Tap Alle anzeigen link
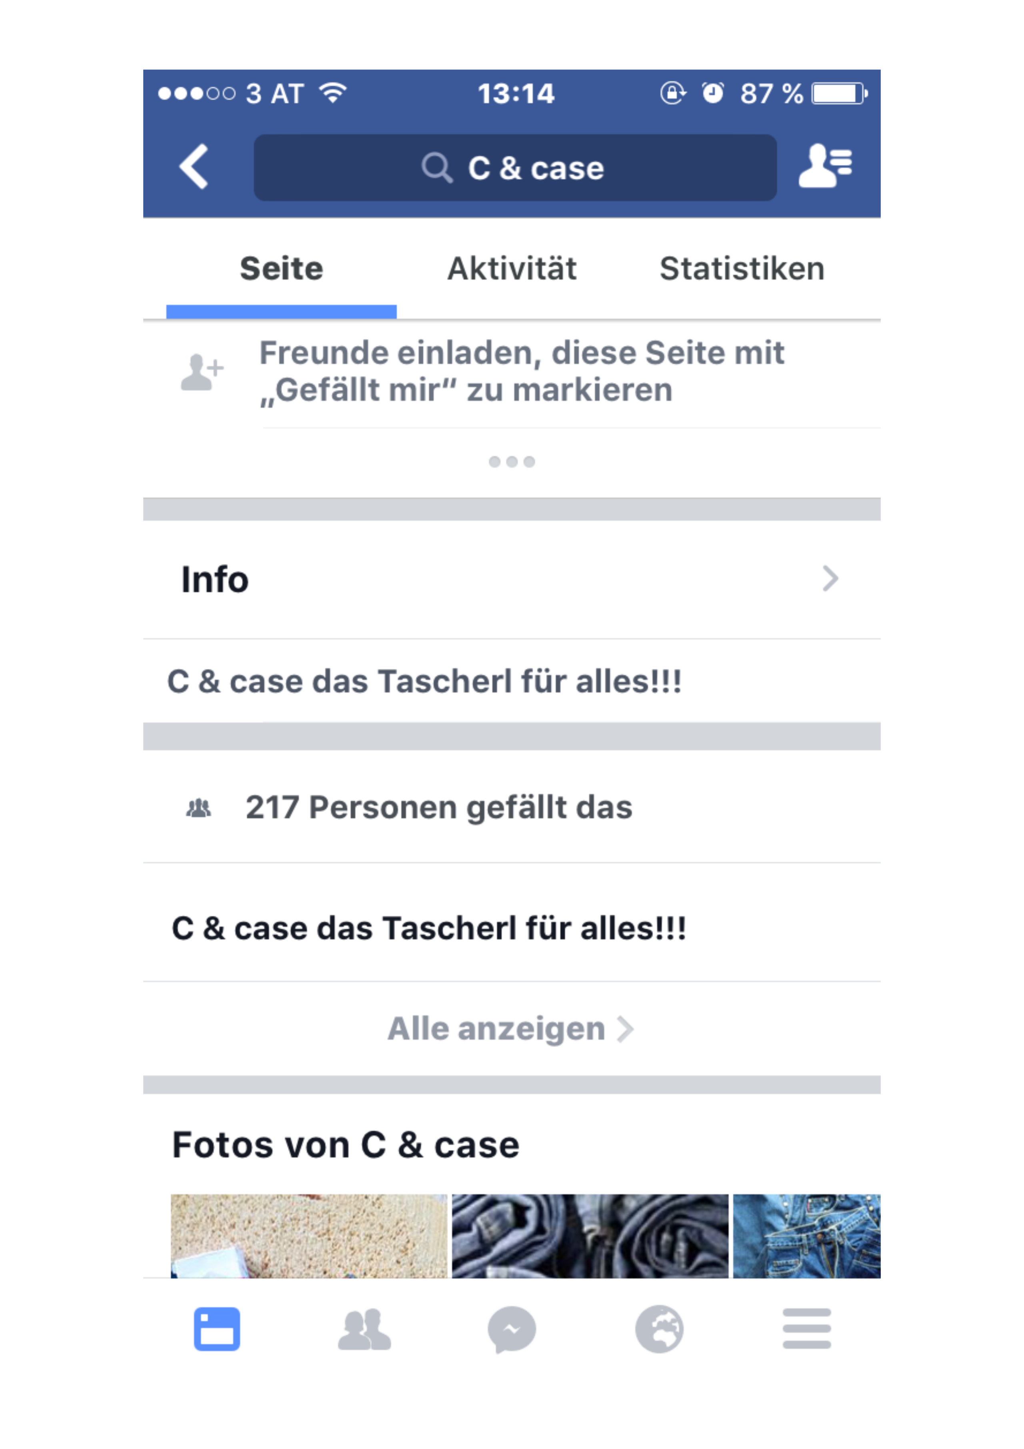Viewport: 1024px width, 1449px height. [x=496, y=1030]
